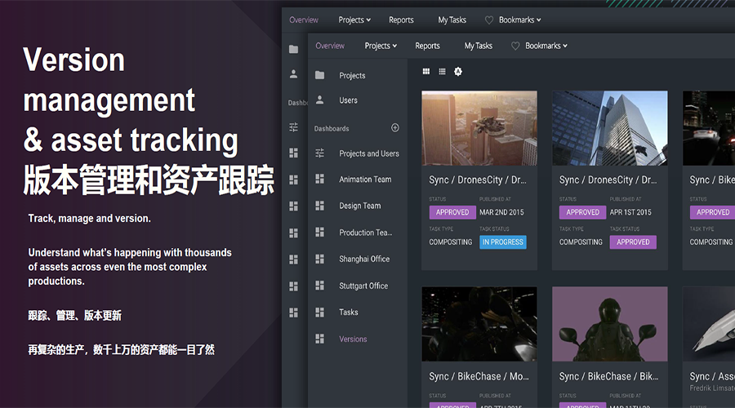Open the Versions dashboard
Screen dimensions: 735x408
click(x=353, y=339)
